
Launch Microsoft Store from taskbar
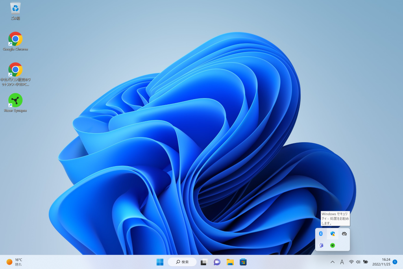click(243, 262)
